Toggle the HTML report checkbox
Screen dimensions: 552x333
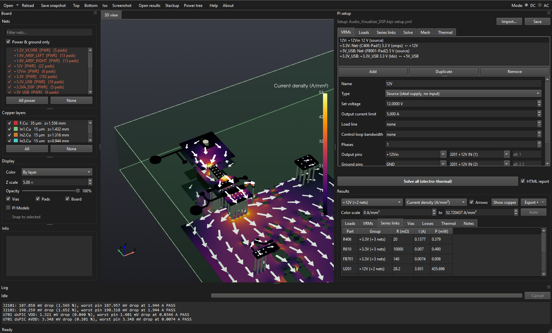coord(523,181)
